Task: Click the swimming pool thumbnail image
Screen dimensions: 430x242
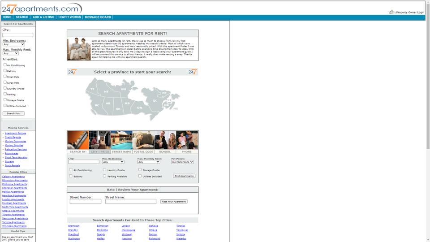Action: tap(121, 140)
